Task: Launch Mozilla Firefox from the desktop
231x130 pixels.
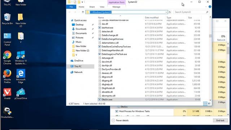Action: (7, 76)
